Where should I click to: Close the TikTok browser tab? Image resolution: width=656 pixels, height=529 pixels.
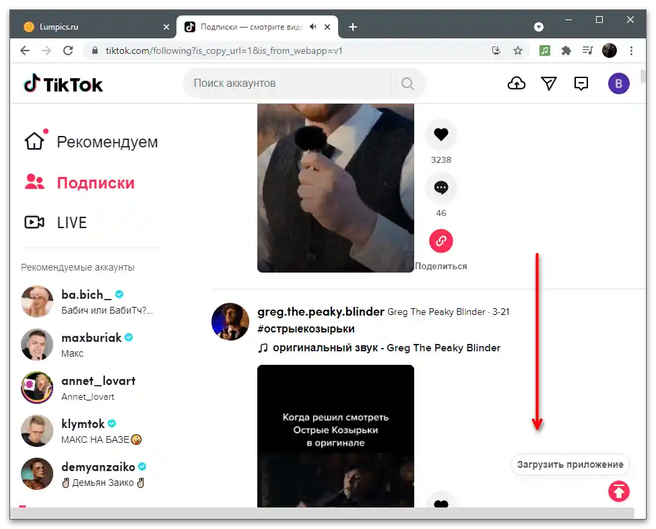click(327, 27)
